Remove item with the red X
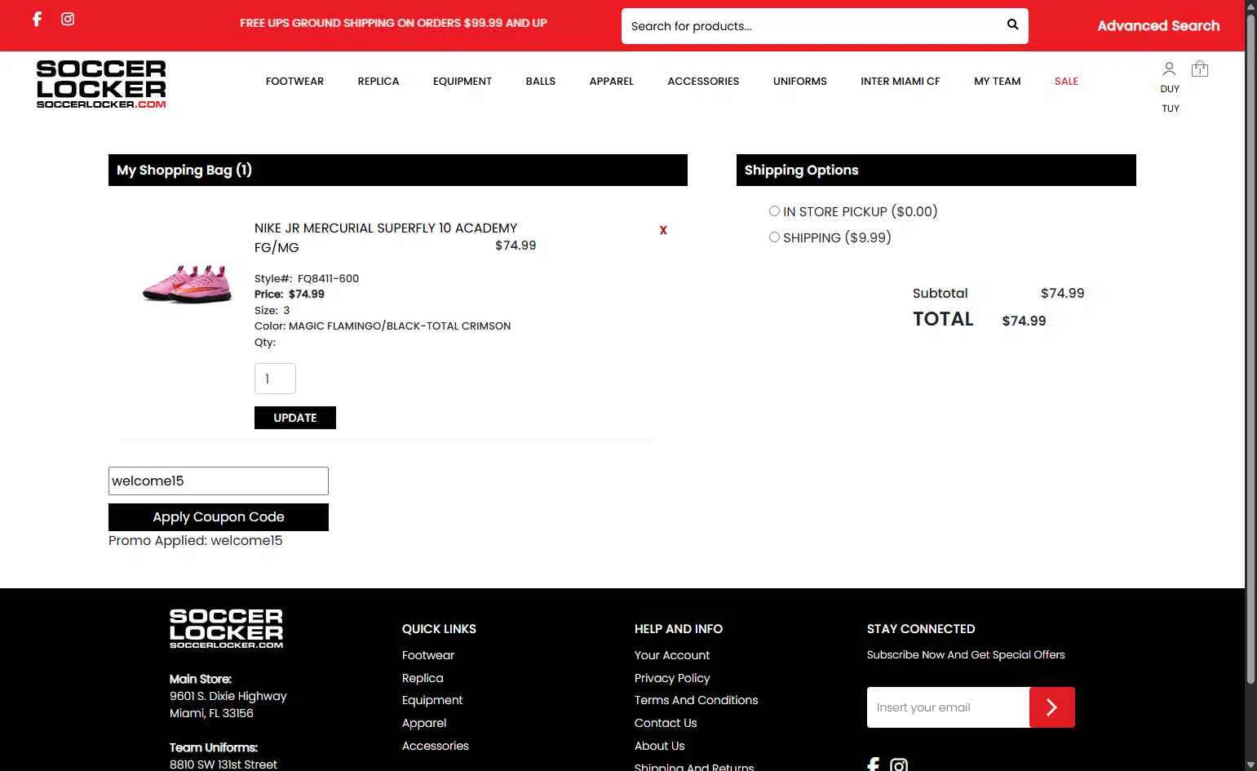 pyautogui.click(x=663, y=230)
